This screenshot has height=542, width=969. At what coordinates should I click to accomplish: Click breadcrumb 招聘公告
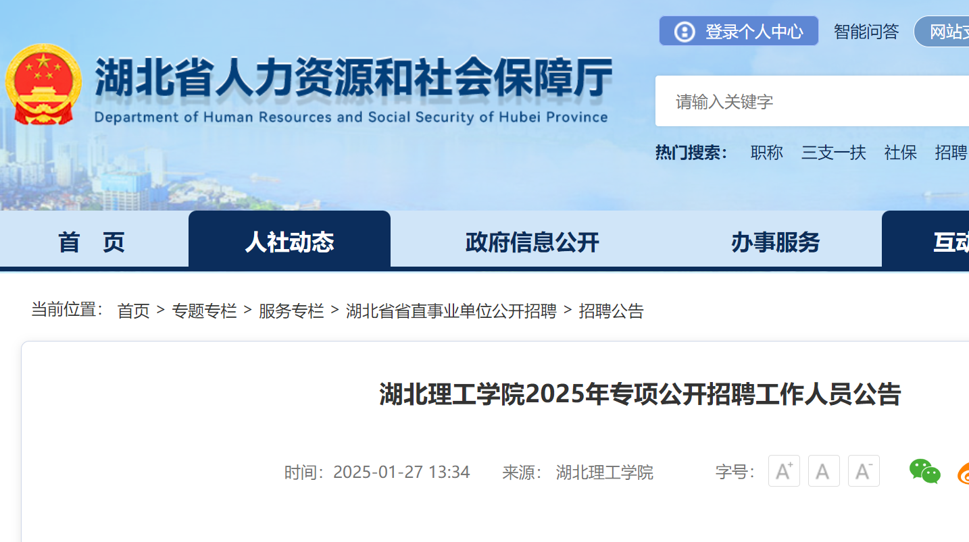tap(612, 310)
